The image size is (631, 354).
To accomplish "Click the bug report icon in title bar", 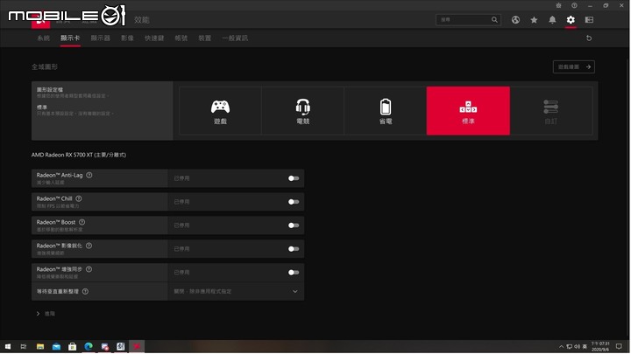I will (558, 5).
